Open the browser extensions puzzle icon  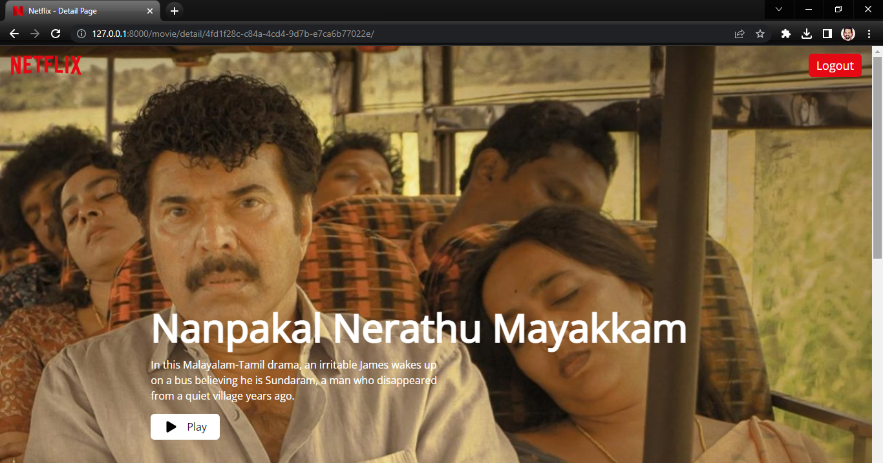coord(786,34)
